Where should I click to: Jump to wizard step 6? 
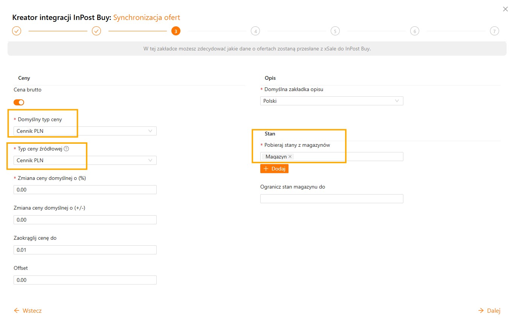(x=414, y=31)
